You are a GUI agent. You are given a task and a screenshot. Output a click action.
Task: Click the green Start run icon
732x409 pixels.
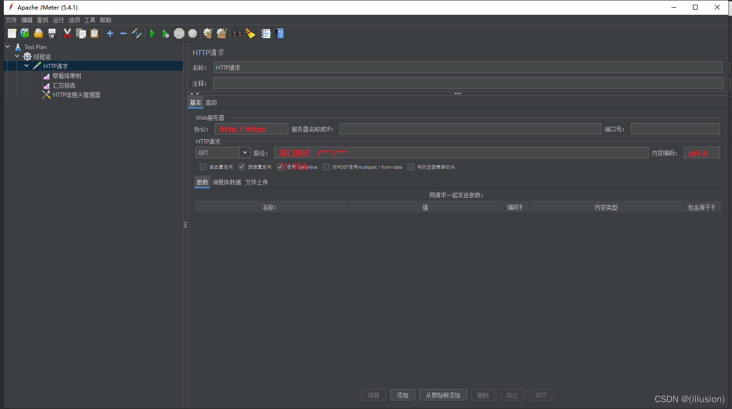[152, 33]
